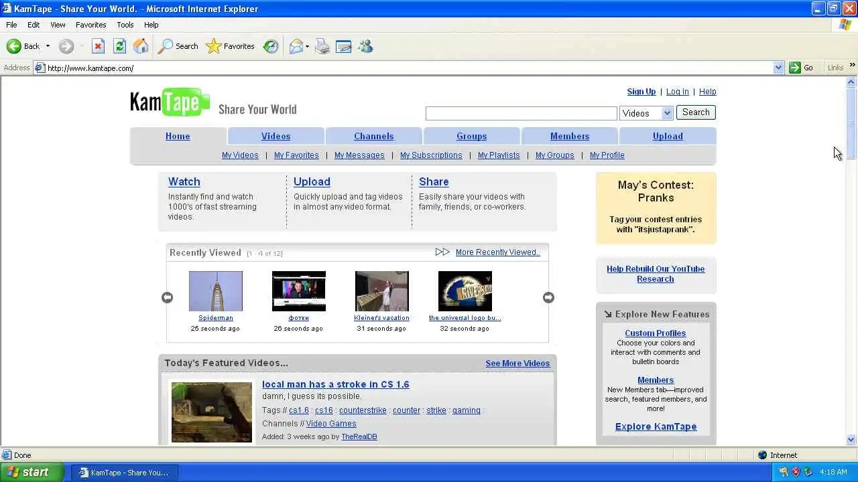This screenshot has width=858, height=482.
Task: Switch to the Home tab
Action: pyautogui.click(x=178, y=136)
